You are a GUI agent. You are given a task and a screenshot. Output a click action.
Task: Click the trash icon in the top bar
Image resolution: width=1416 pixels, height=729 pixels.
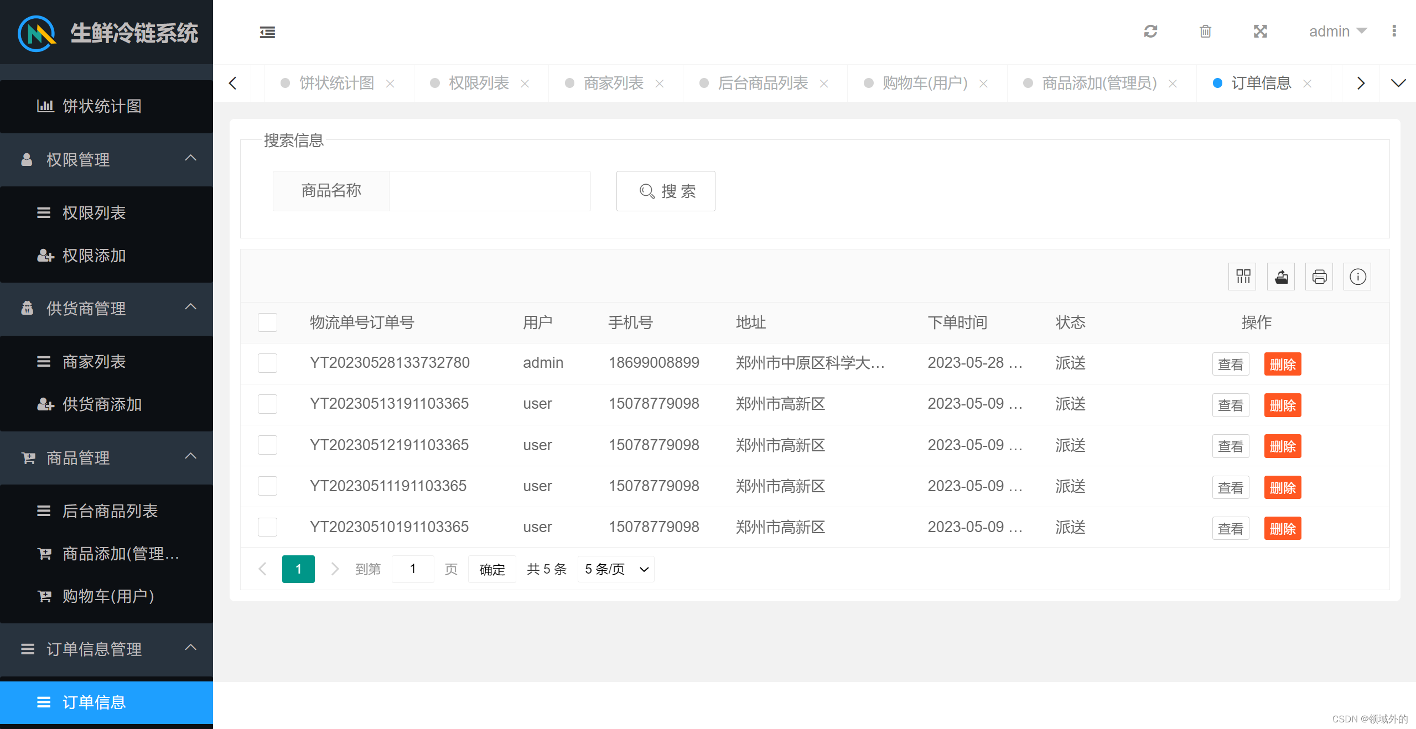(1205, 32)
